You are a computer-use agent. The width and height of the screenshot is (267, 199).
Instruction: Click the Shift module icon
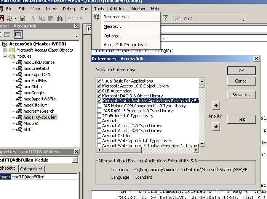pos(19,129)
